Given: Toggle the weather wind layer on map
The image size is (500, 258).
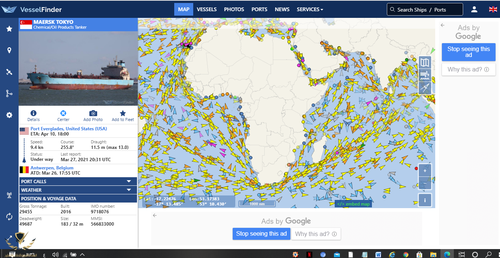Looking at the screenshot, I should 425,75.
